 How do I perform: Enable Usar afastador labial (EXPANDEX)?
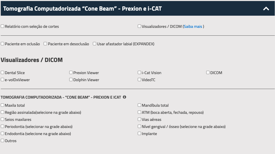click(x=95, y=44)
